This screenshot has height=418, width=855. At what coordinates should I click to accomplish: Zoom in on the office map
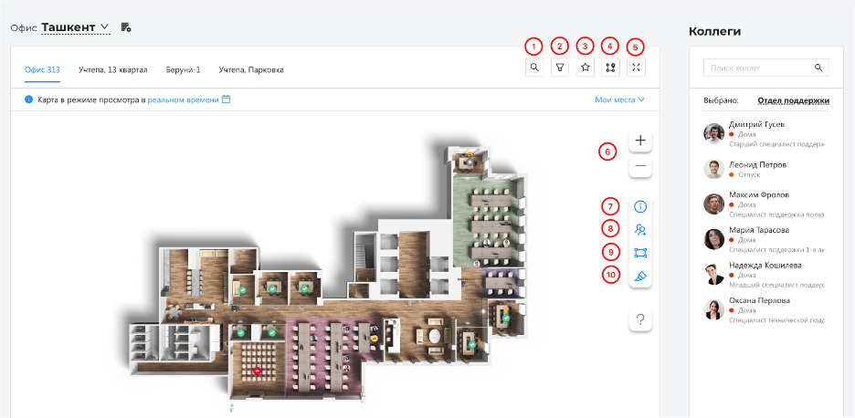[640, 141]
